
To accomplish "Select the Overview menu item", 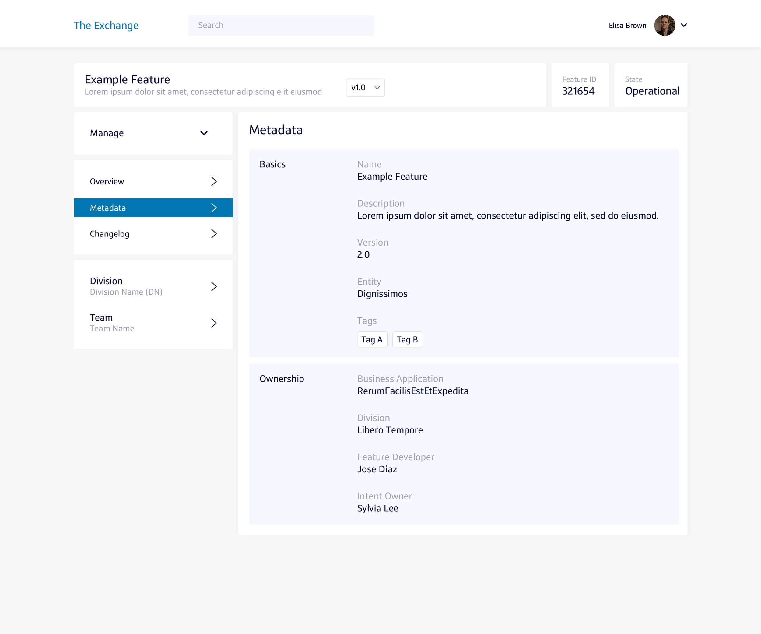I will click(x=107, y=181).
